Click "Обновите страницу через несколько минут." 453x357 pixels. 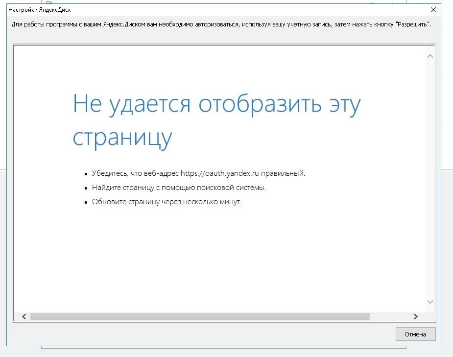point(167,202)
